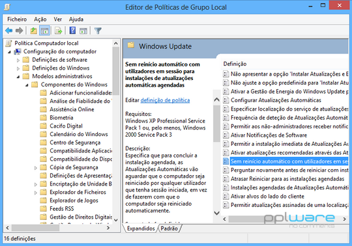Click the icon beside Atrasar Reiniciar para as instalações
The image size is (352, 246).
click(x=226, y=179)
